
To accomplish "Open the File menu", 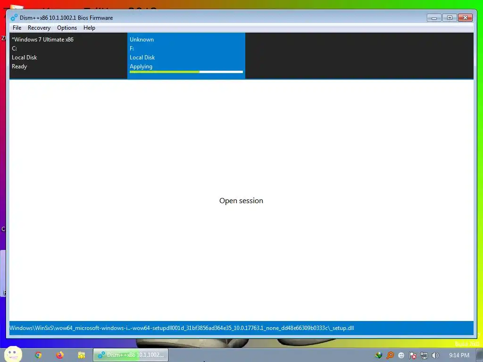I will pos(17,28).
